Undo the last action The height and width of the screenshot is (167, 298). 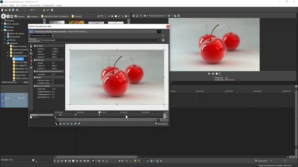coord(32,10)
